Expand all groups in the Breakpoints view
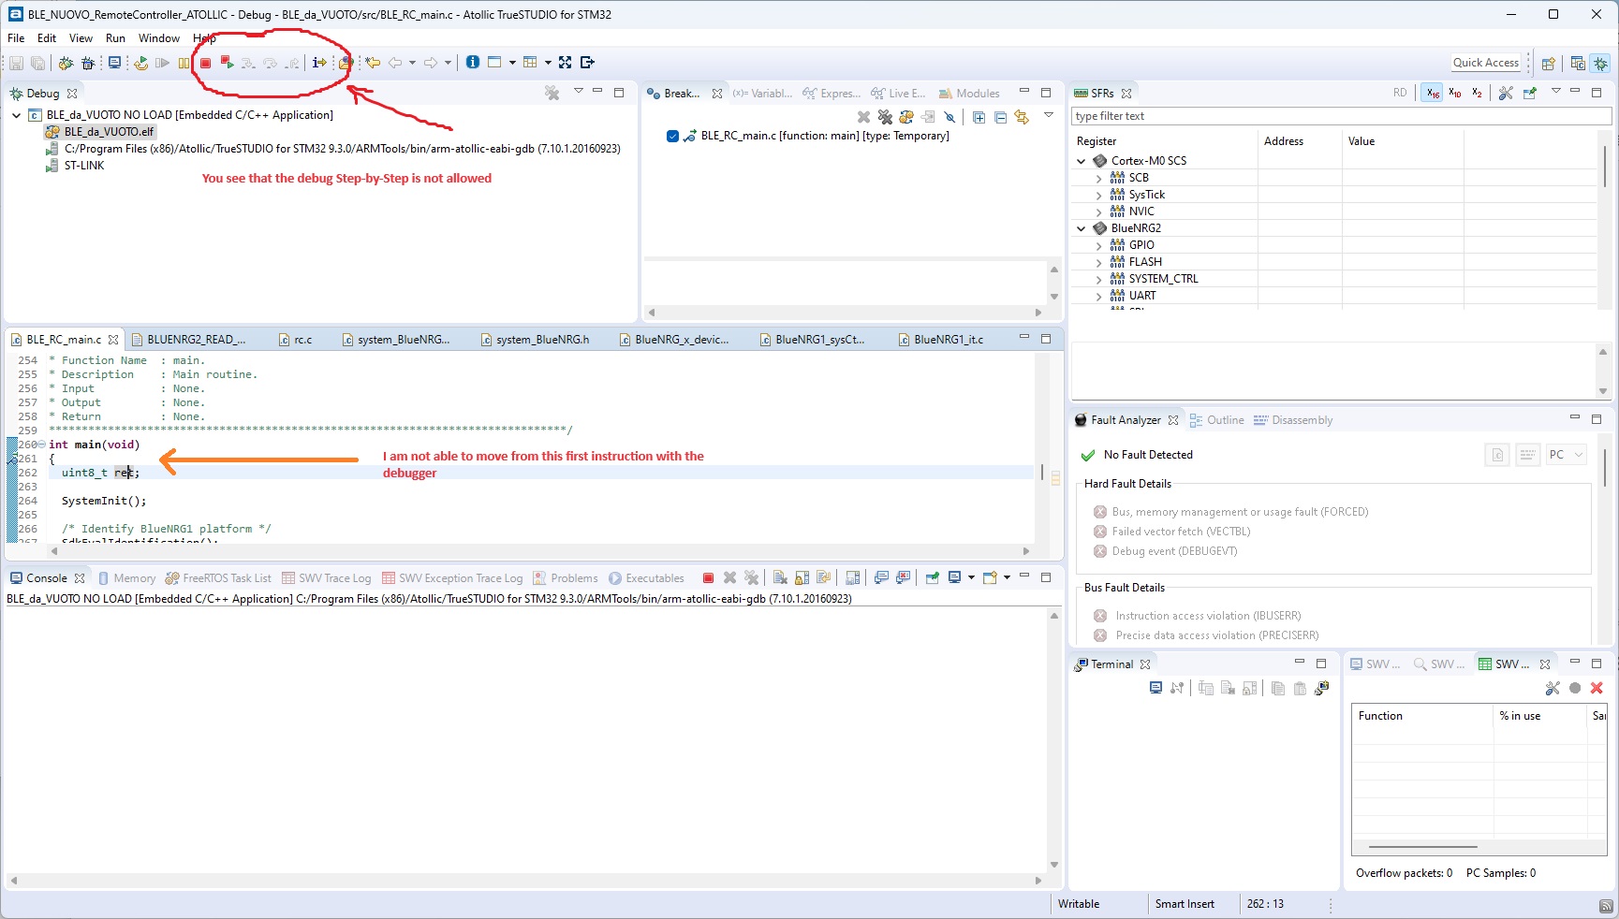This screenshot has width=1619, height=919. click(x=979, y=117)
